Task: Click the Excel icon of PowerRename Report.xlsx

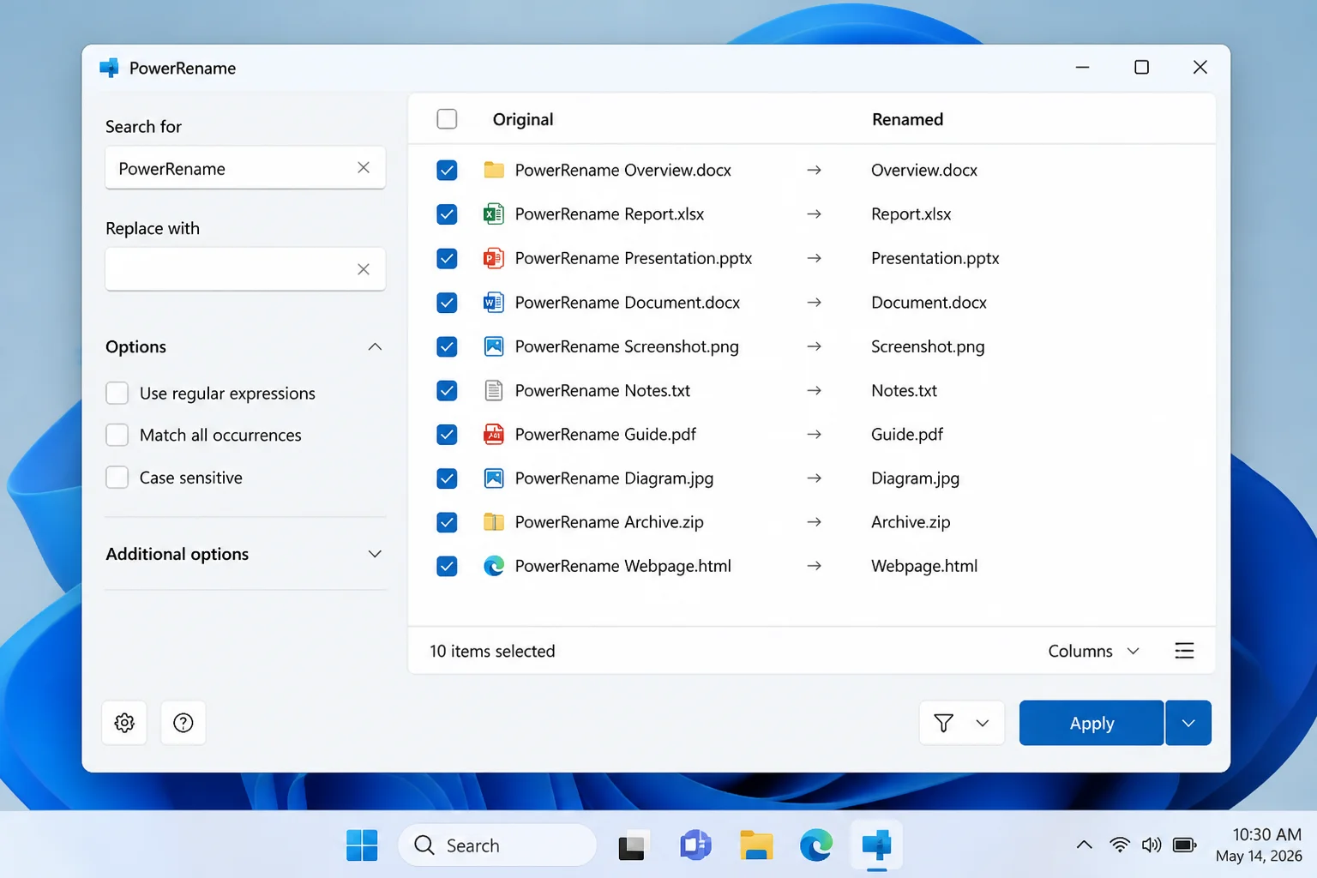Action: click(x=494, y=213)
